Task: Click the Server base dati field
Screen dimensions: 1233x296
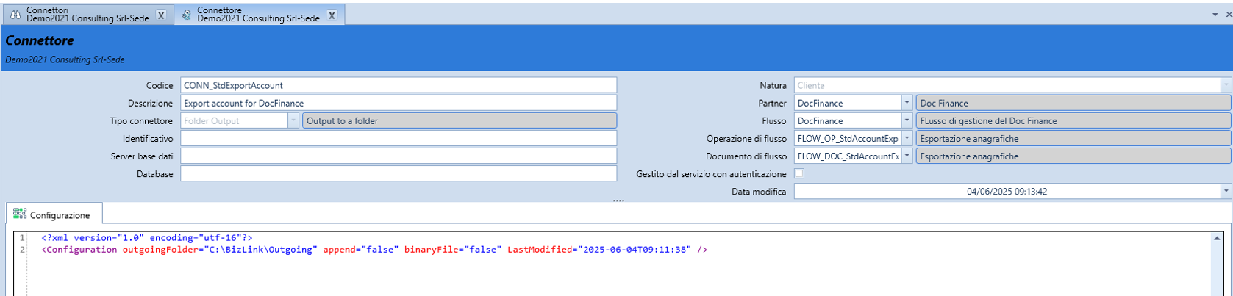Action: point(398,156)
